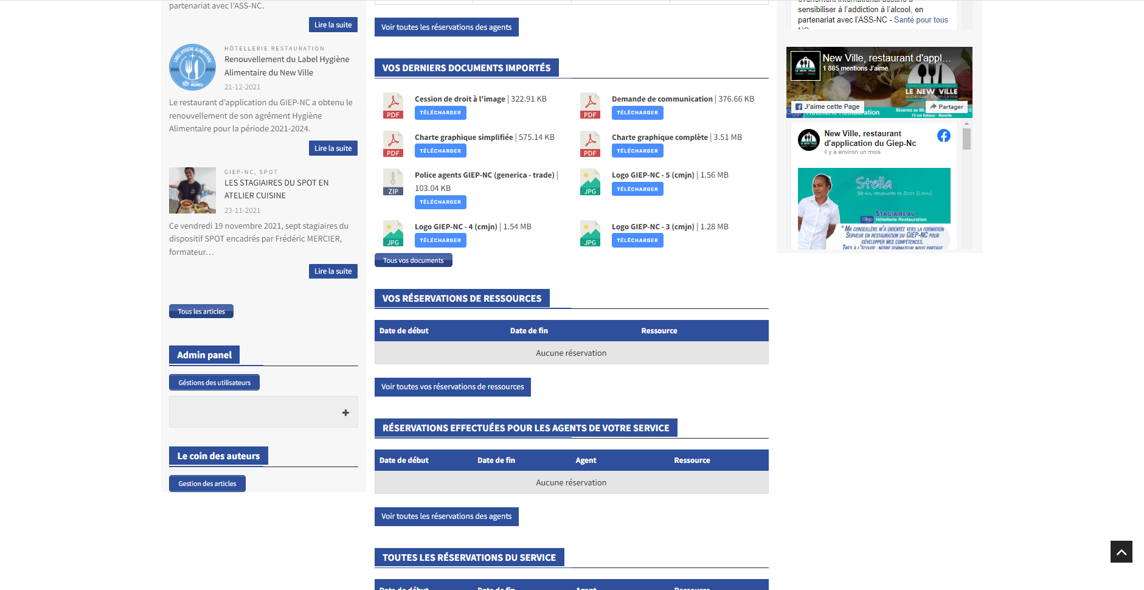Open Renouvellement du Label Hygiène Alimentaire article title
This screenshot has width=1144, height=590.
[x=287, y=66]
